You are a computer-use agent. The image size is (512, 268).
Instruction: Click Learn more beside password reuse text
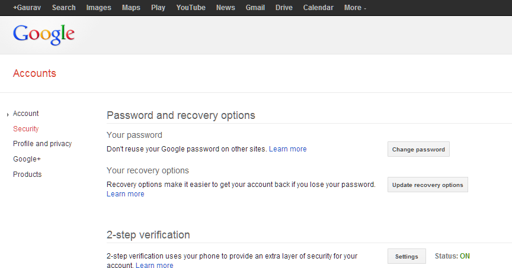point(287,149)
